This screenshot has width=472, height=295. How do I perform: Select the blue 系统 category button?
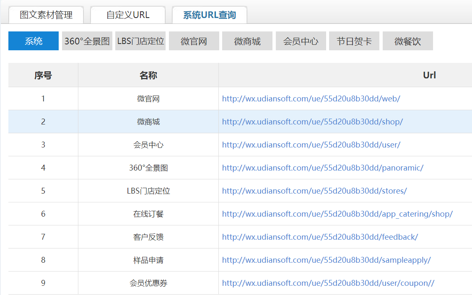[x=34, y=41]
